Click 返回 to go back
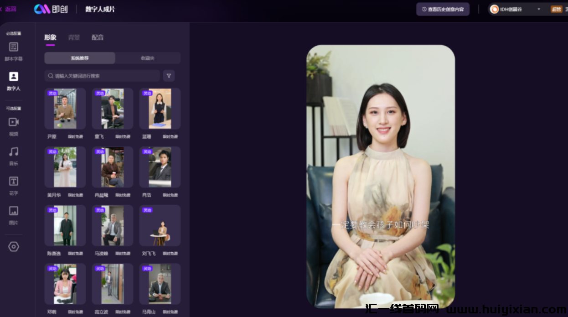Image resolution: width=568 pixels, height=317 pixels. [x=10, y=9]
